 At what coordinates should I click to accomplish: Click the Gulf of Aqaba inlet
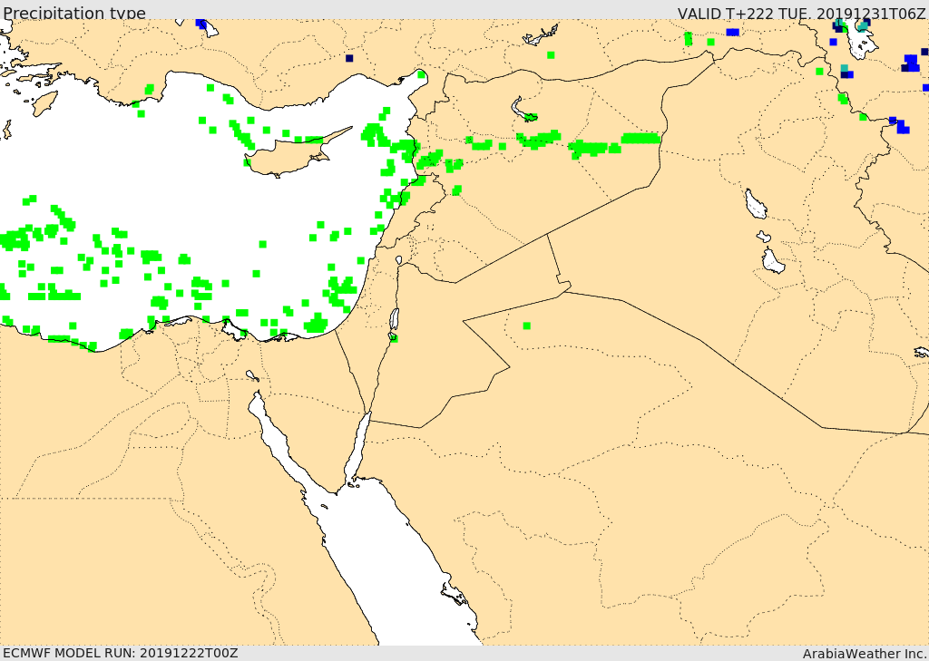[357, 447]
